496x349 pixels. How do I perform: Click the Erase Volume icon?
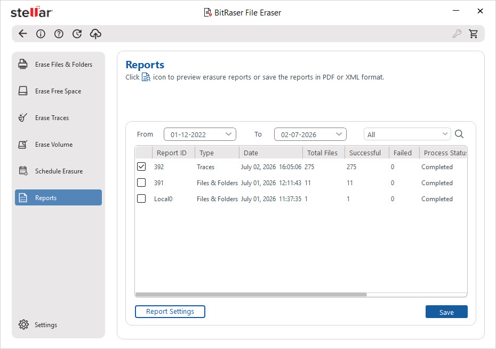pos(23,145)
